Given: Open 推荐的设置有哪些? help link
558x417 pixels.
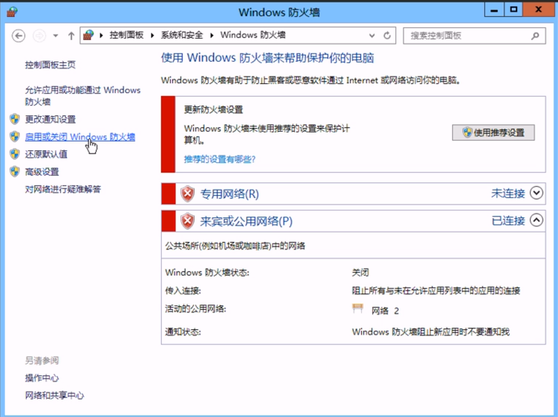Looking at the screenshot, I should click(x=220, y=159).
